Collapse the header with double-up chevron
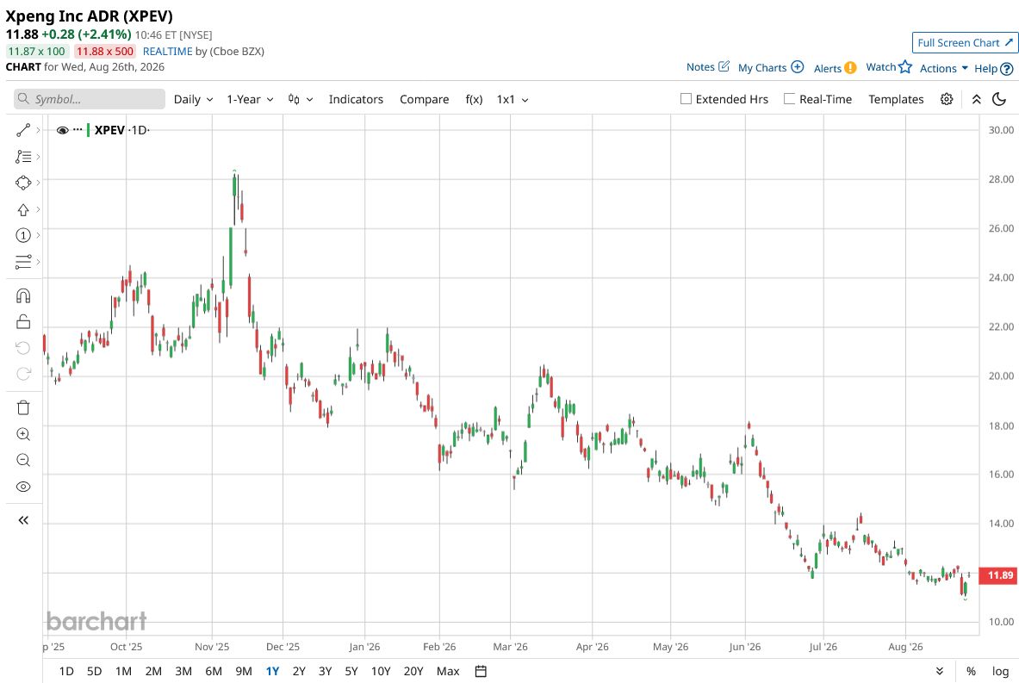Screen dimensions: 1019x683 click(x=976, y=99)
